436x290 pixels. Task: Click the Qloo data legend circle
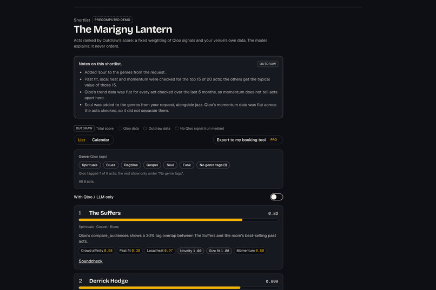coord(120,129)
